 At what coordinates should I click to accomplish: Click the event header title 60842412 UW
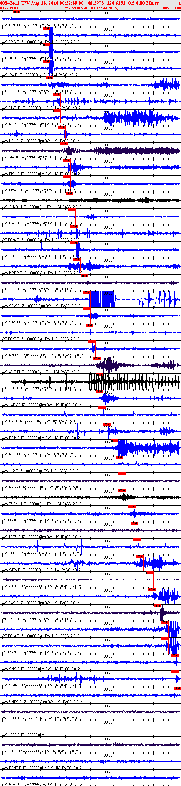coord(15,3)
